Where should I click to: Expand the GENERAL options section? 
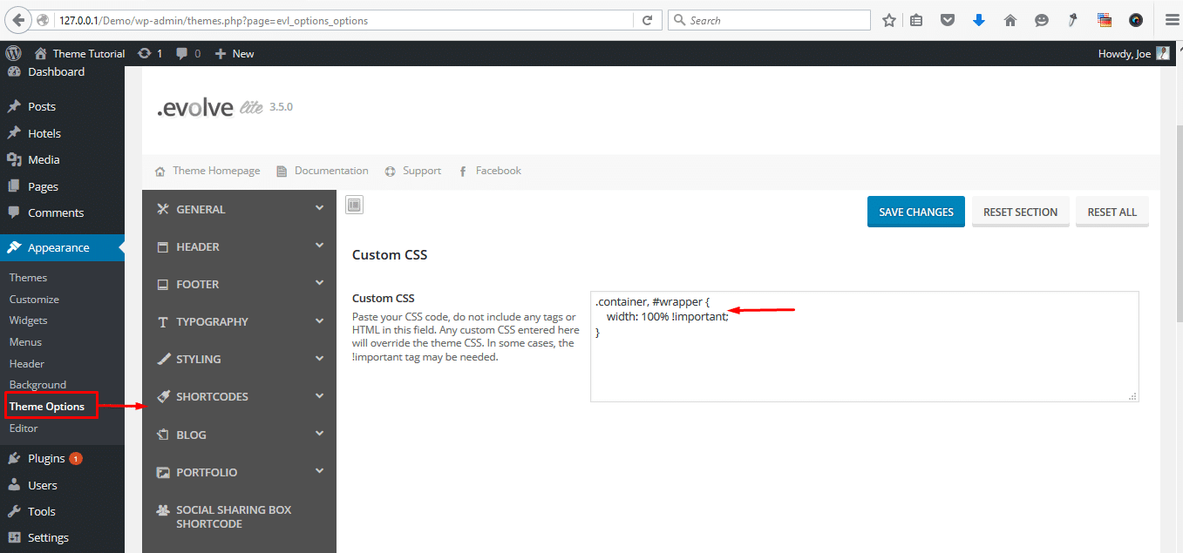click(239, 209)
